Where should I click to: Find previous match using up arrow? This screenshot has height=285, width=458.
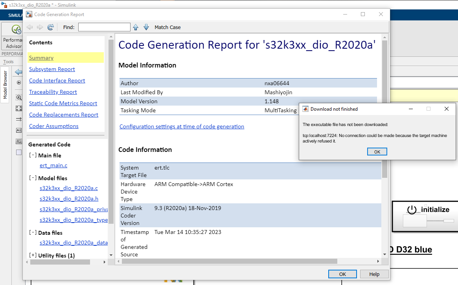pos(136,27)
